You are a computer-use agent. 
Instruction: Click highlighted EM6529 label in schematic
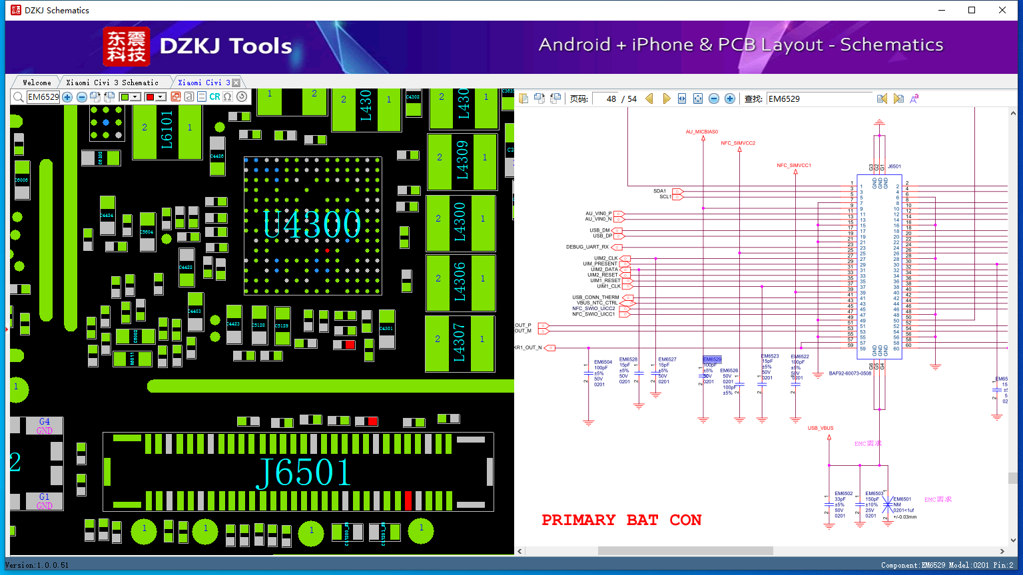[x=712, y=359]
